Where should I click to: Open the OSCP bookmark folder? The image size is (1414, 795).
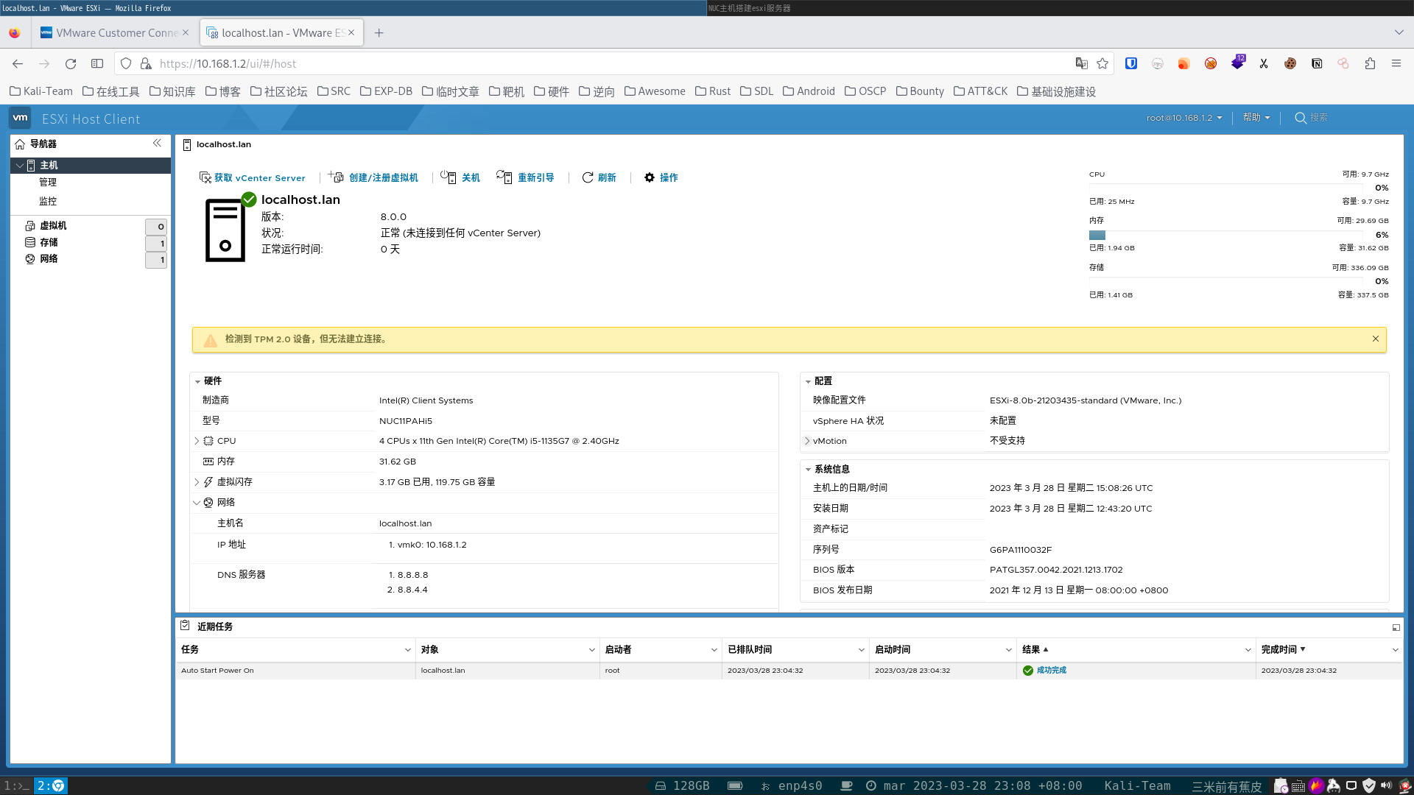click(865, 91)
